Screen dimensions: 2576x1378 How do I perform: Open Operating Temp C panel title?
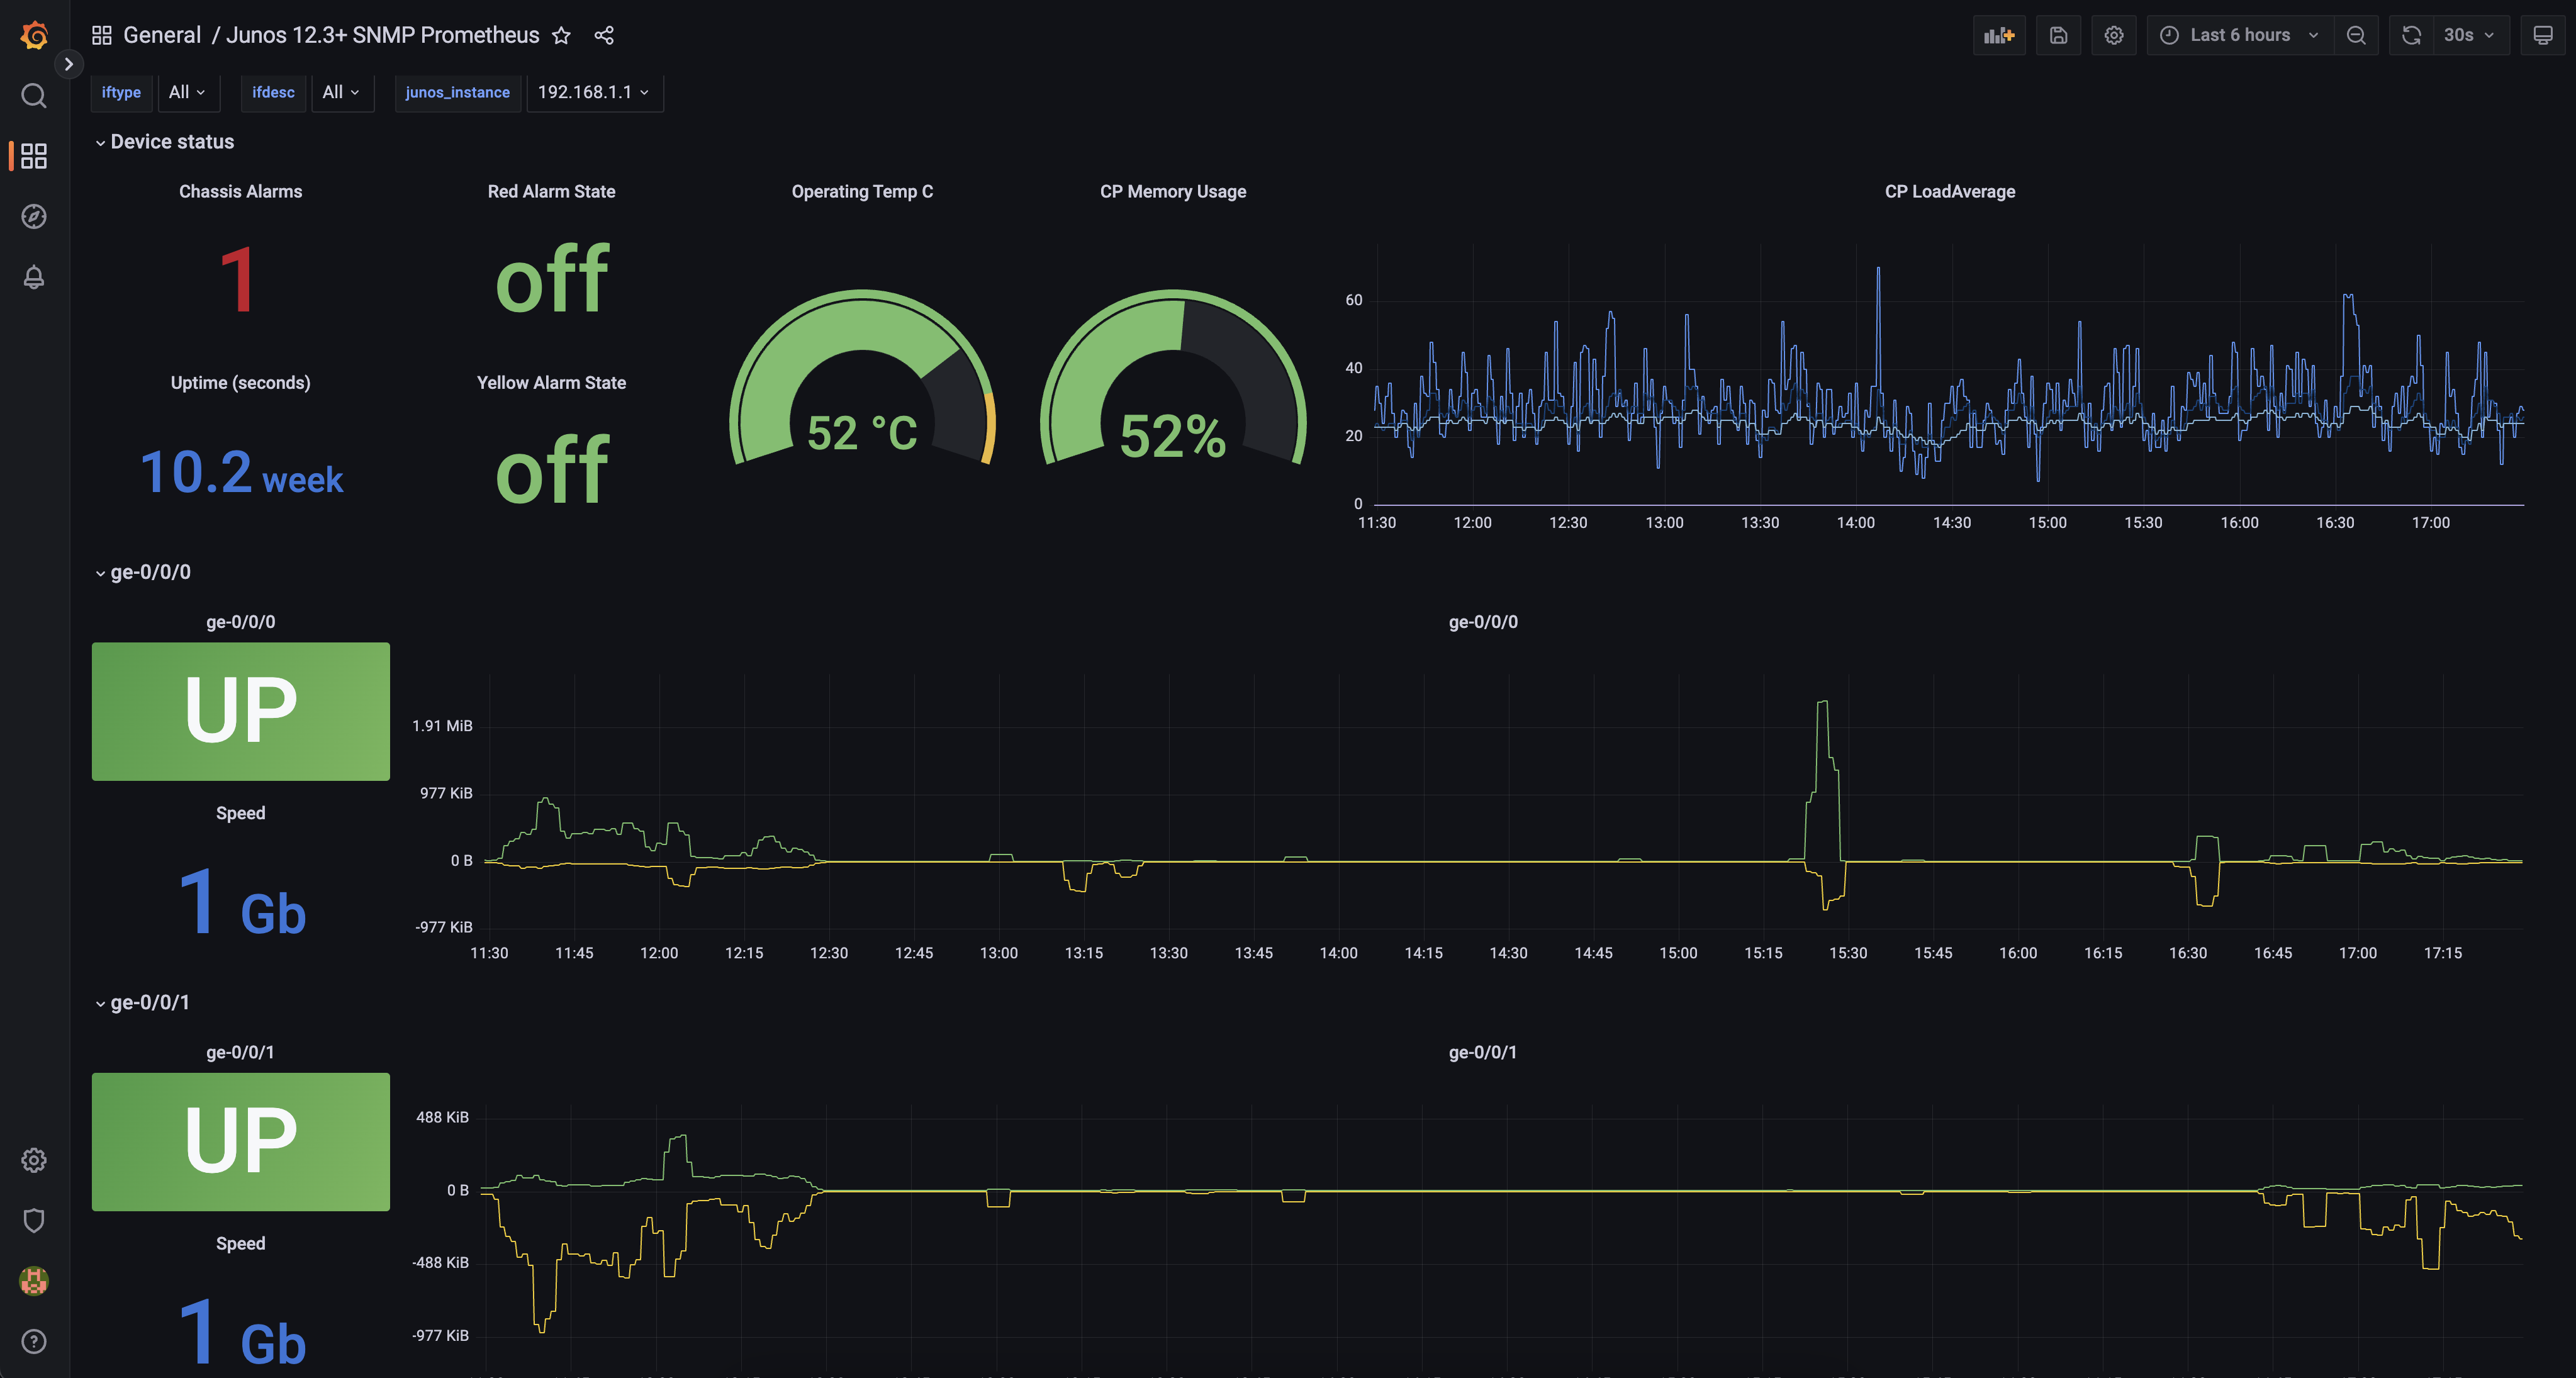(862, 191)
